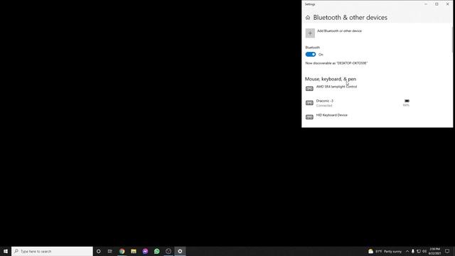Open WhatsApp from the taskbar
Viewport: 455px width, 256px height.
coord(156,251)
